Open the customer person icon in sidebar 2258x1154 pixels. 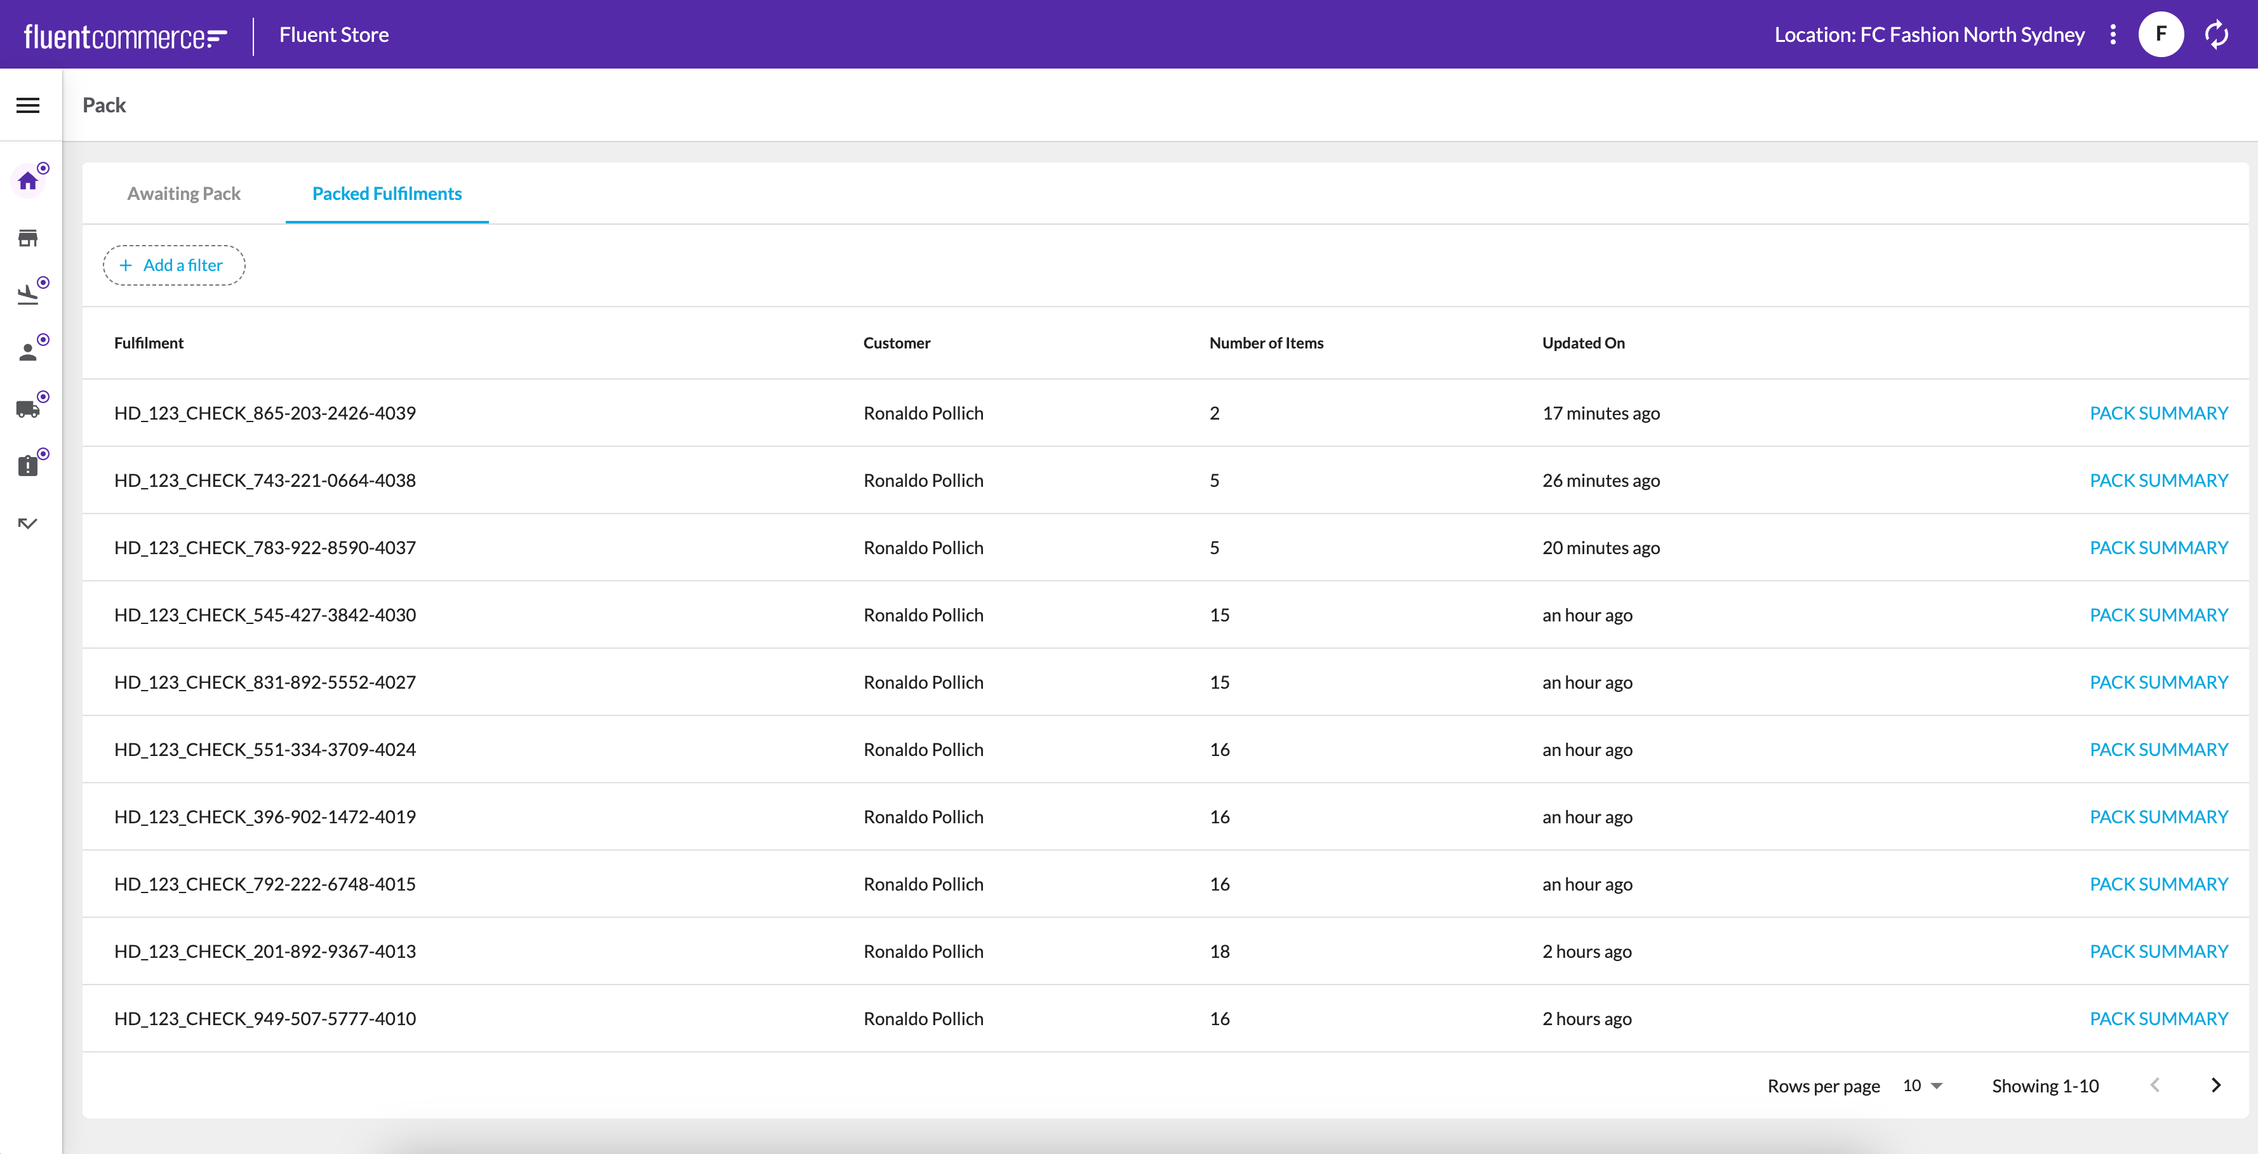pos(28,352)
